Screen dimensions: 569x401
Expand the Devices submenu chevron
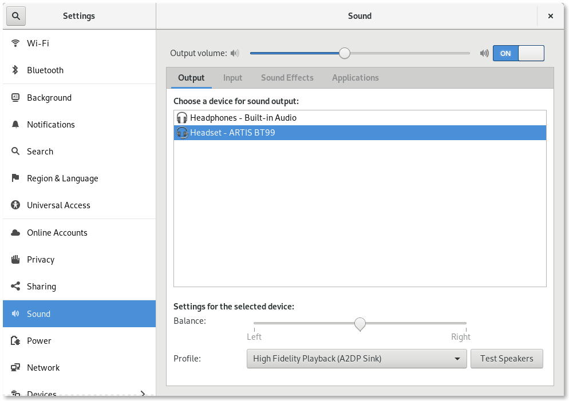coord(143,393)
